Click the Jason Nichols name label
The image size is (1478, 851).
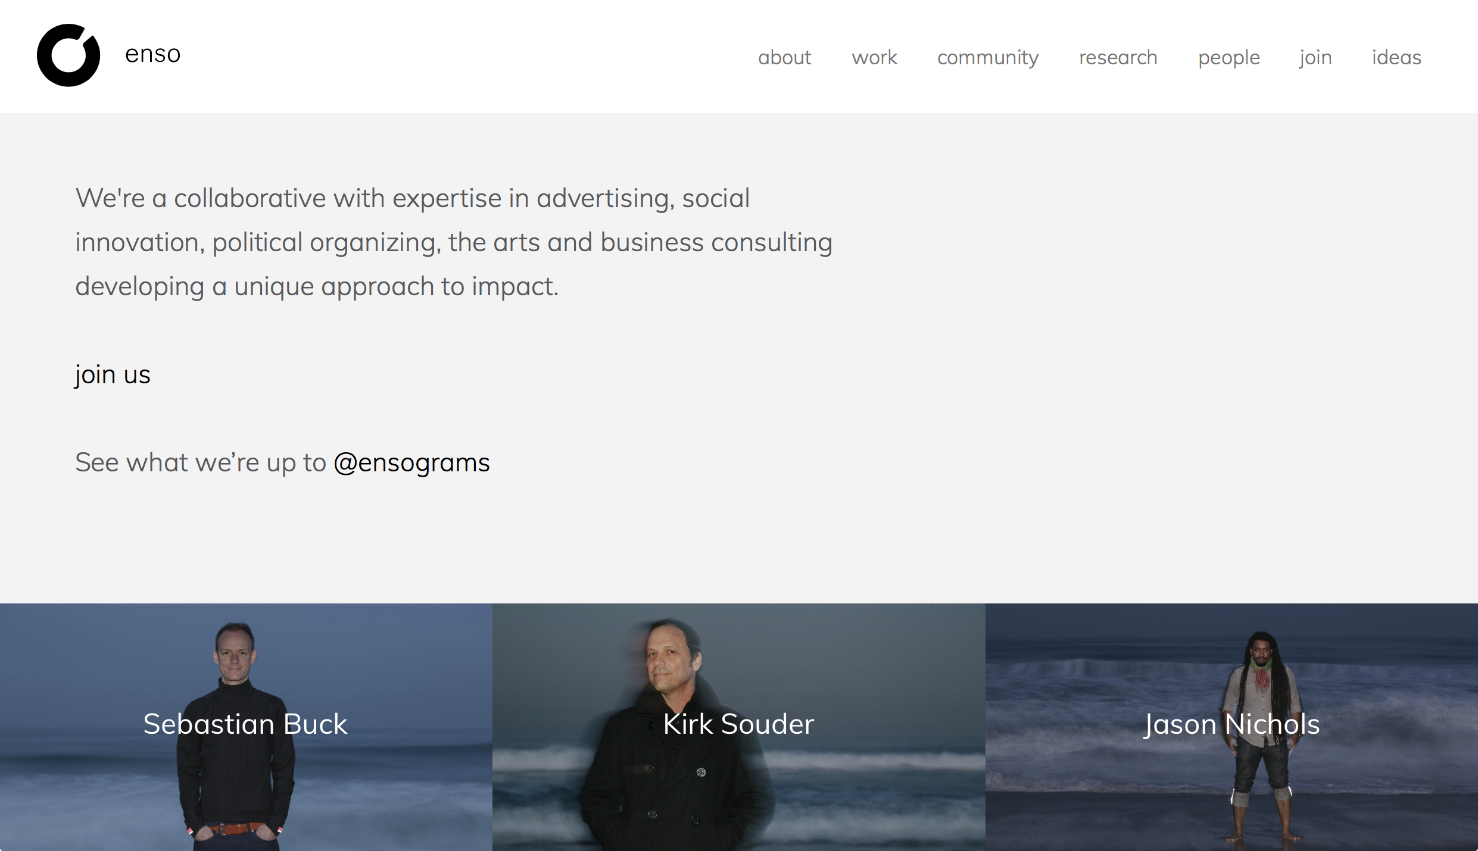coord(1231,724)
